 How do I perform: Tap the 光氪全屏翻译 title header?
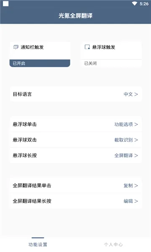coord(75,16)
